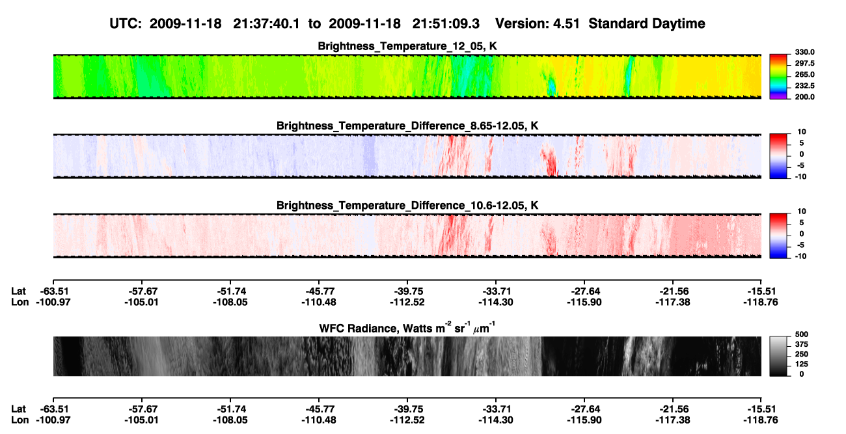846x434 pixels.
Task: Click the 'Lat' row label of the bottom axis
Action: [19, 409]
